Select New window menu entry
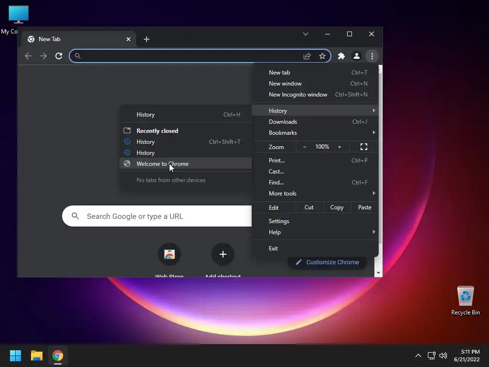This screenshot has height=367, width=489. (315, 83)
